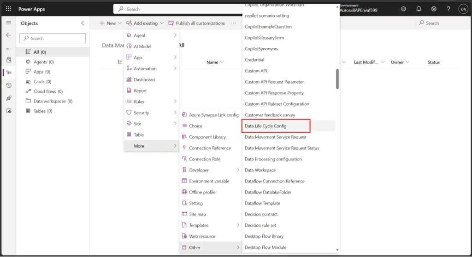The image size is (472, 257).
Task: Select Connection Role menu item
Action: tap(211, 159)
